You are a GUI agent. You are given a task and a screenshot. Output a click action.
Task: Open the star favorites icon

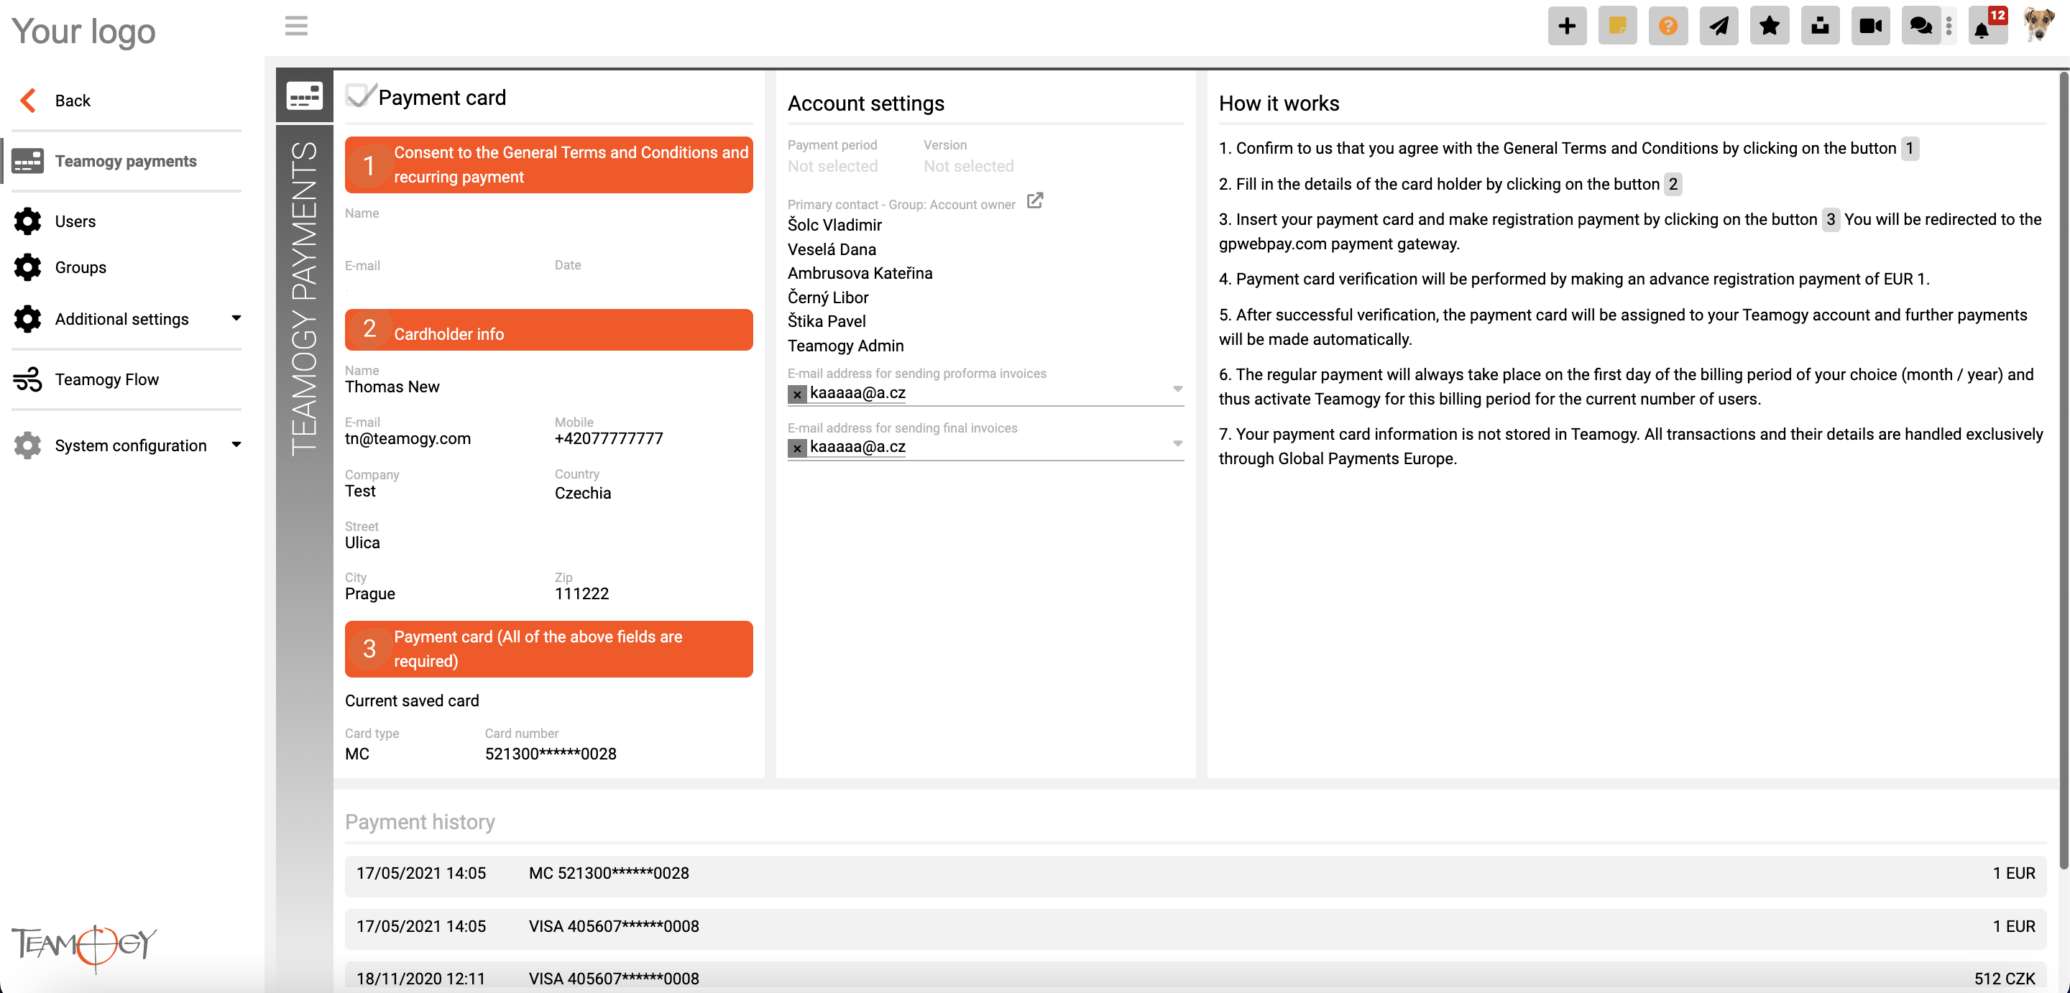1770,26
